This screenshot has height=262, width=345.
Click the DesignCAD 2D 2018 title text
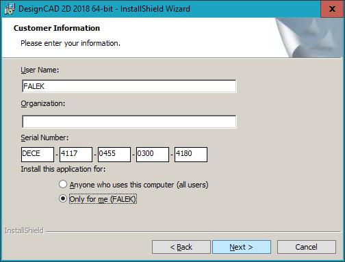pos(104,9)
